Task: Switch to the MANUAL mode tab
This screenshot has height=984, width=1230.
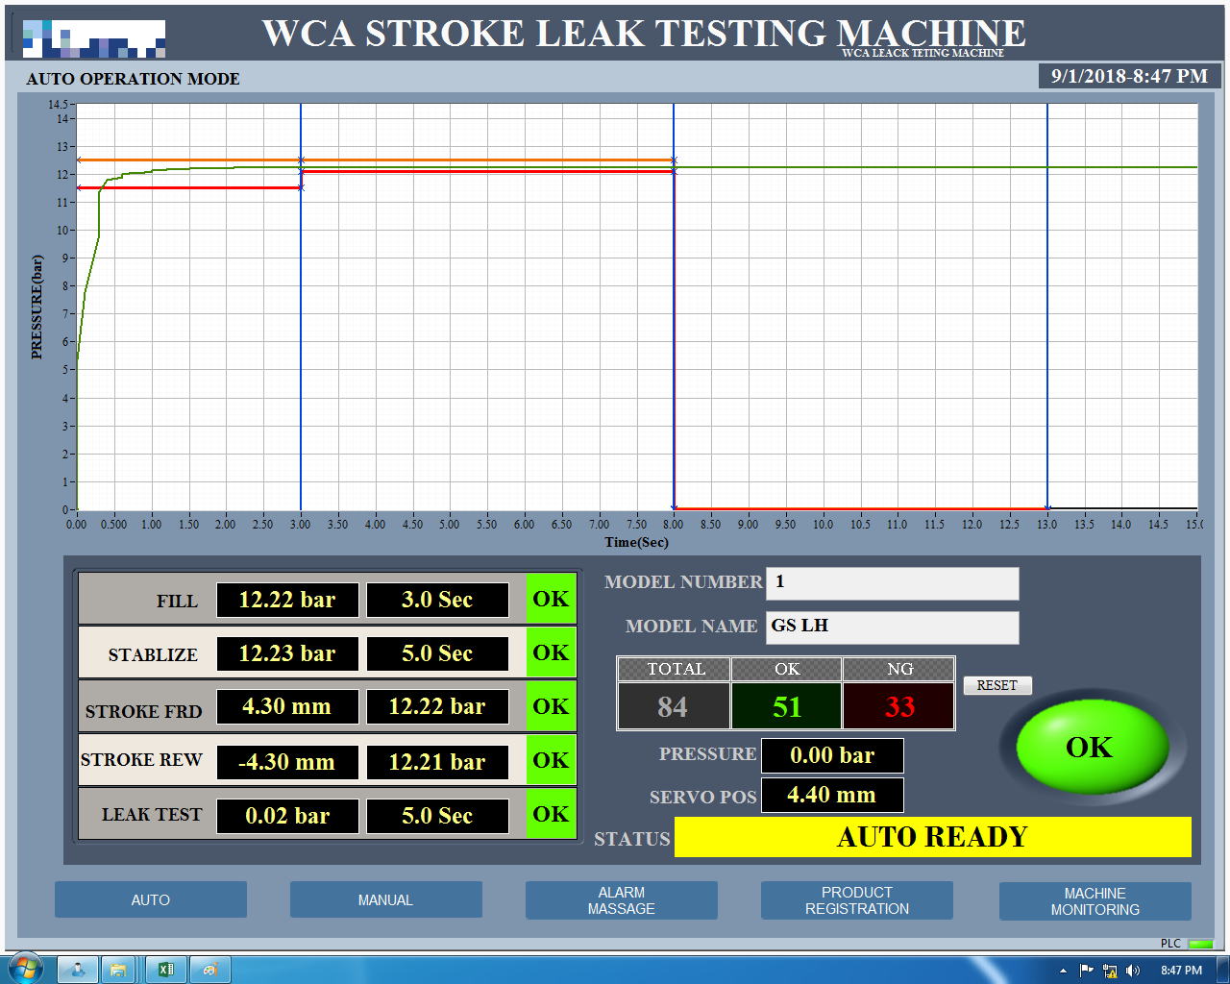Action: coord(385,899)
